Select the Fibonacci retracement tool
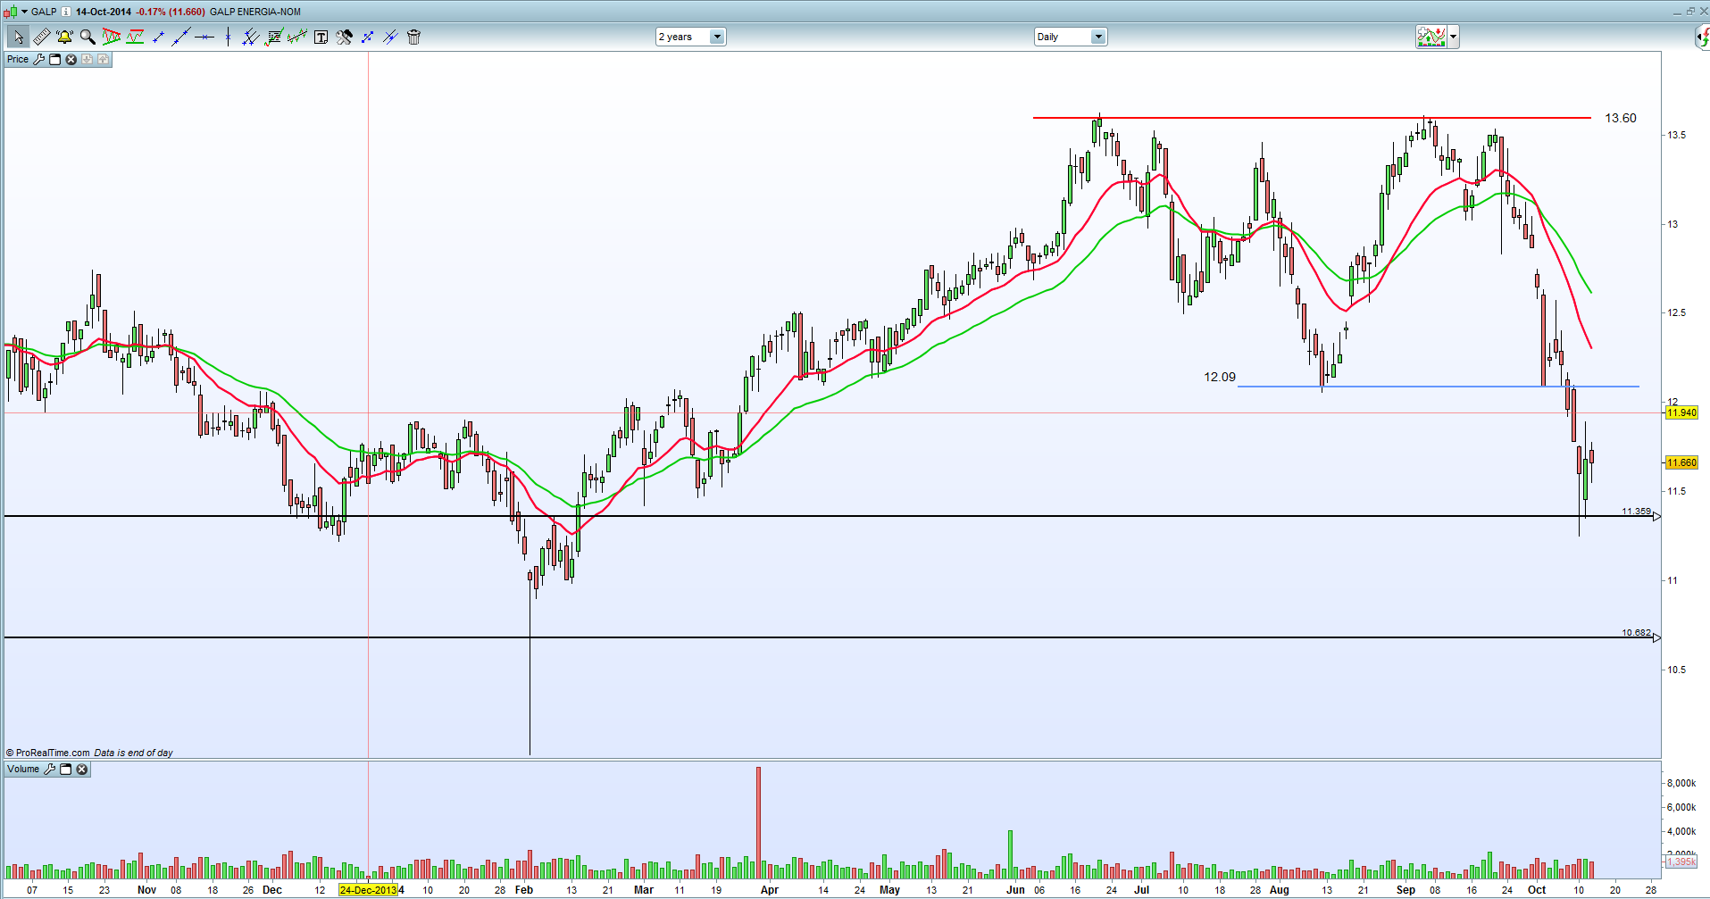Image resolution: width=1710 pixels, height=899 pixels. click(274, 37)
